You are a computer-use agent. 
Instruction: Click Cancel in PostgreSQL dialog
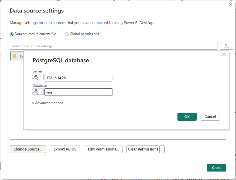[x=210, y=117]
